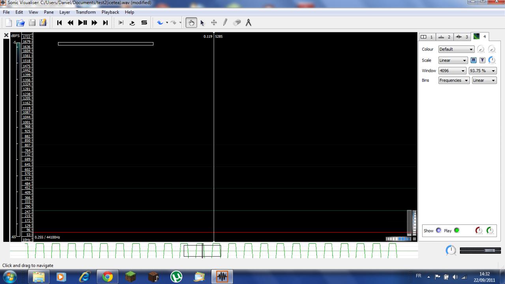The height and width of the screenshot is (284, 505).
Task: Open the Pane menu
Action: [49, 12]
